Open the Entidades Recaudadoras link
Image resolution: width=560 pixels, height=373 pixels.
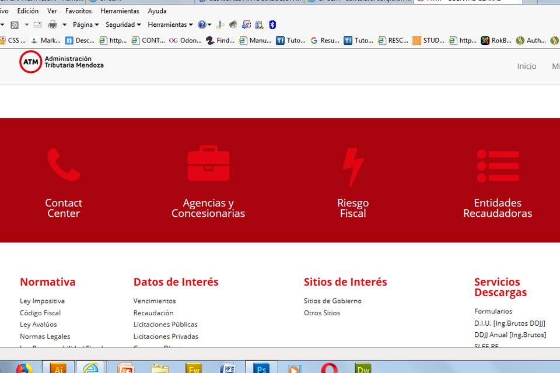pyautogui.click(x=498, y=208)
